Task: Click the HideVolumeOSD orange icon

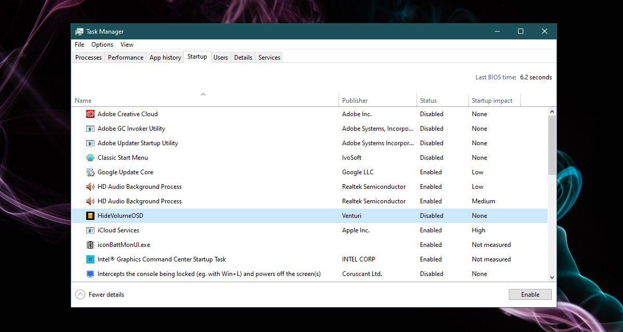Action: (90, 216)
